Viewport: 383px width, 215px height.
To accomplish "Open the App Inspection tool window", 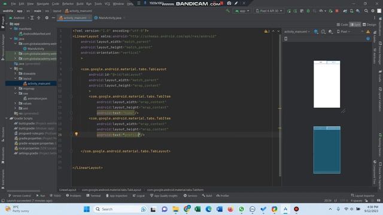I will point(117,195).
